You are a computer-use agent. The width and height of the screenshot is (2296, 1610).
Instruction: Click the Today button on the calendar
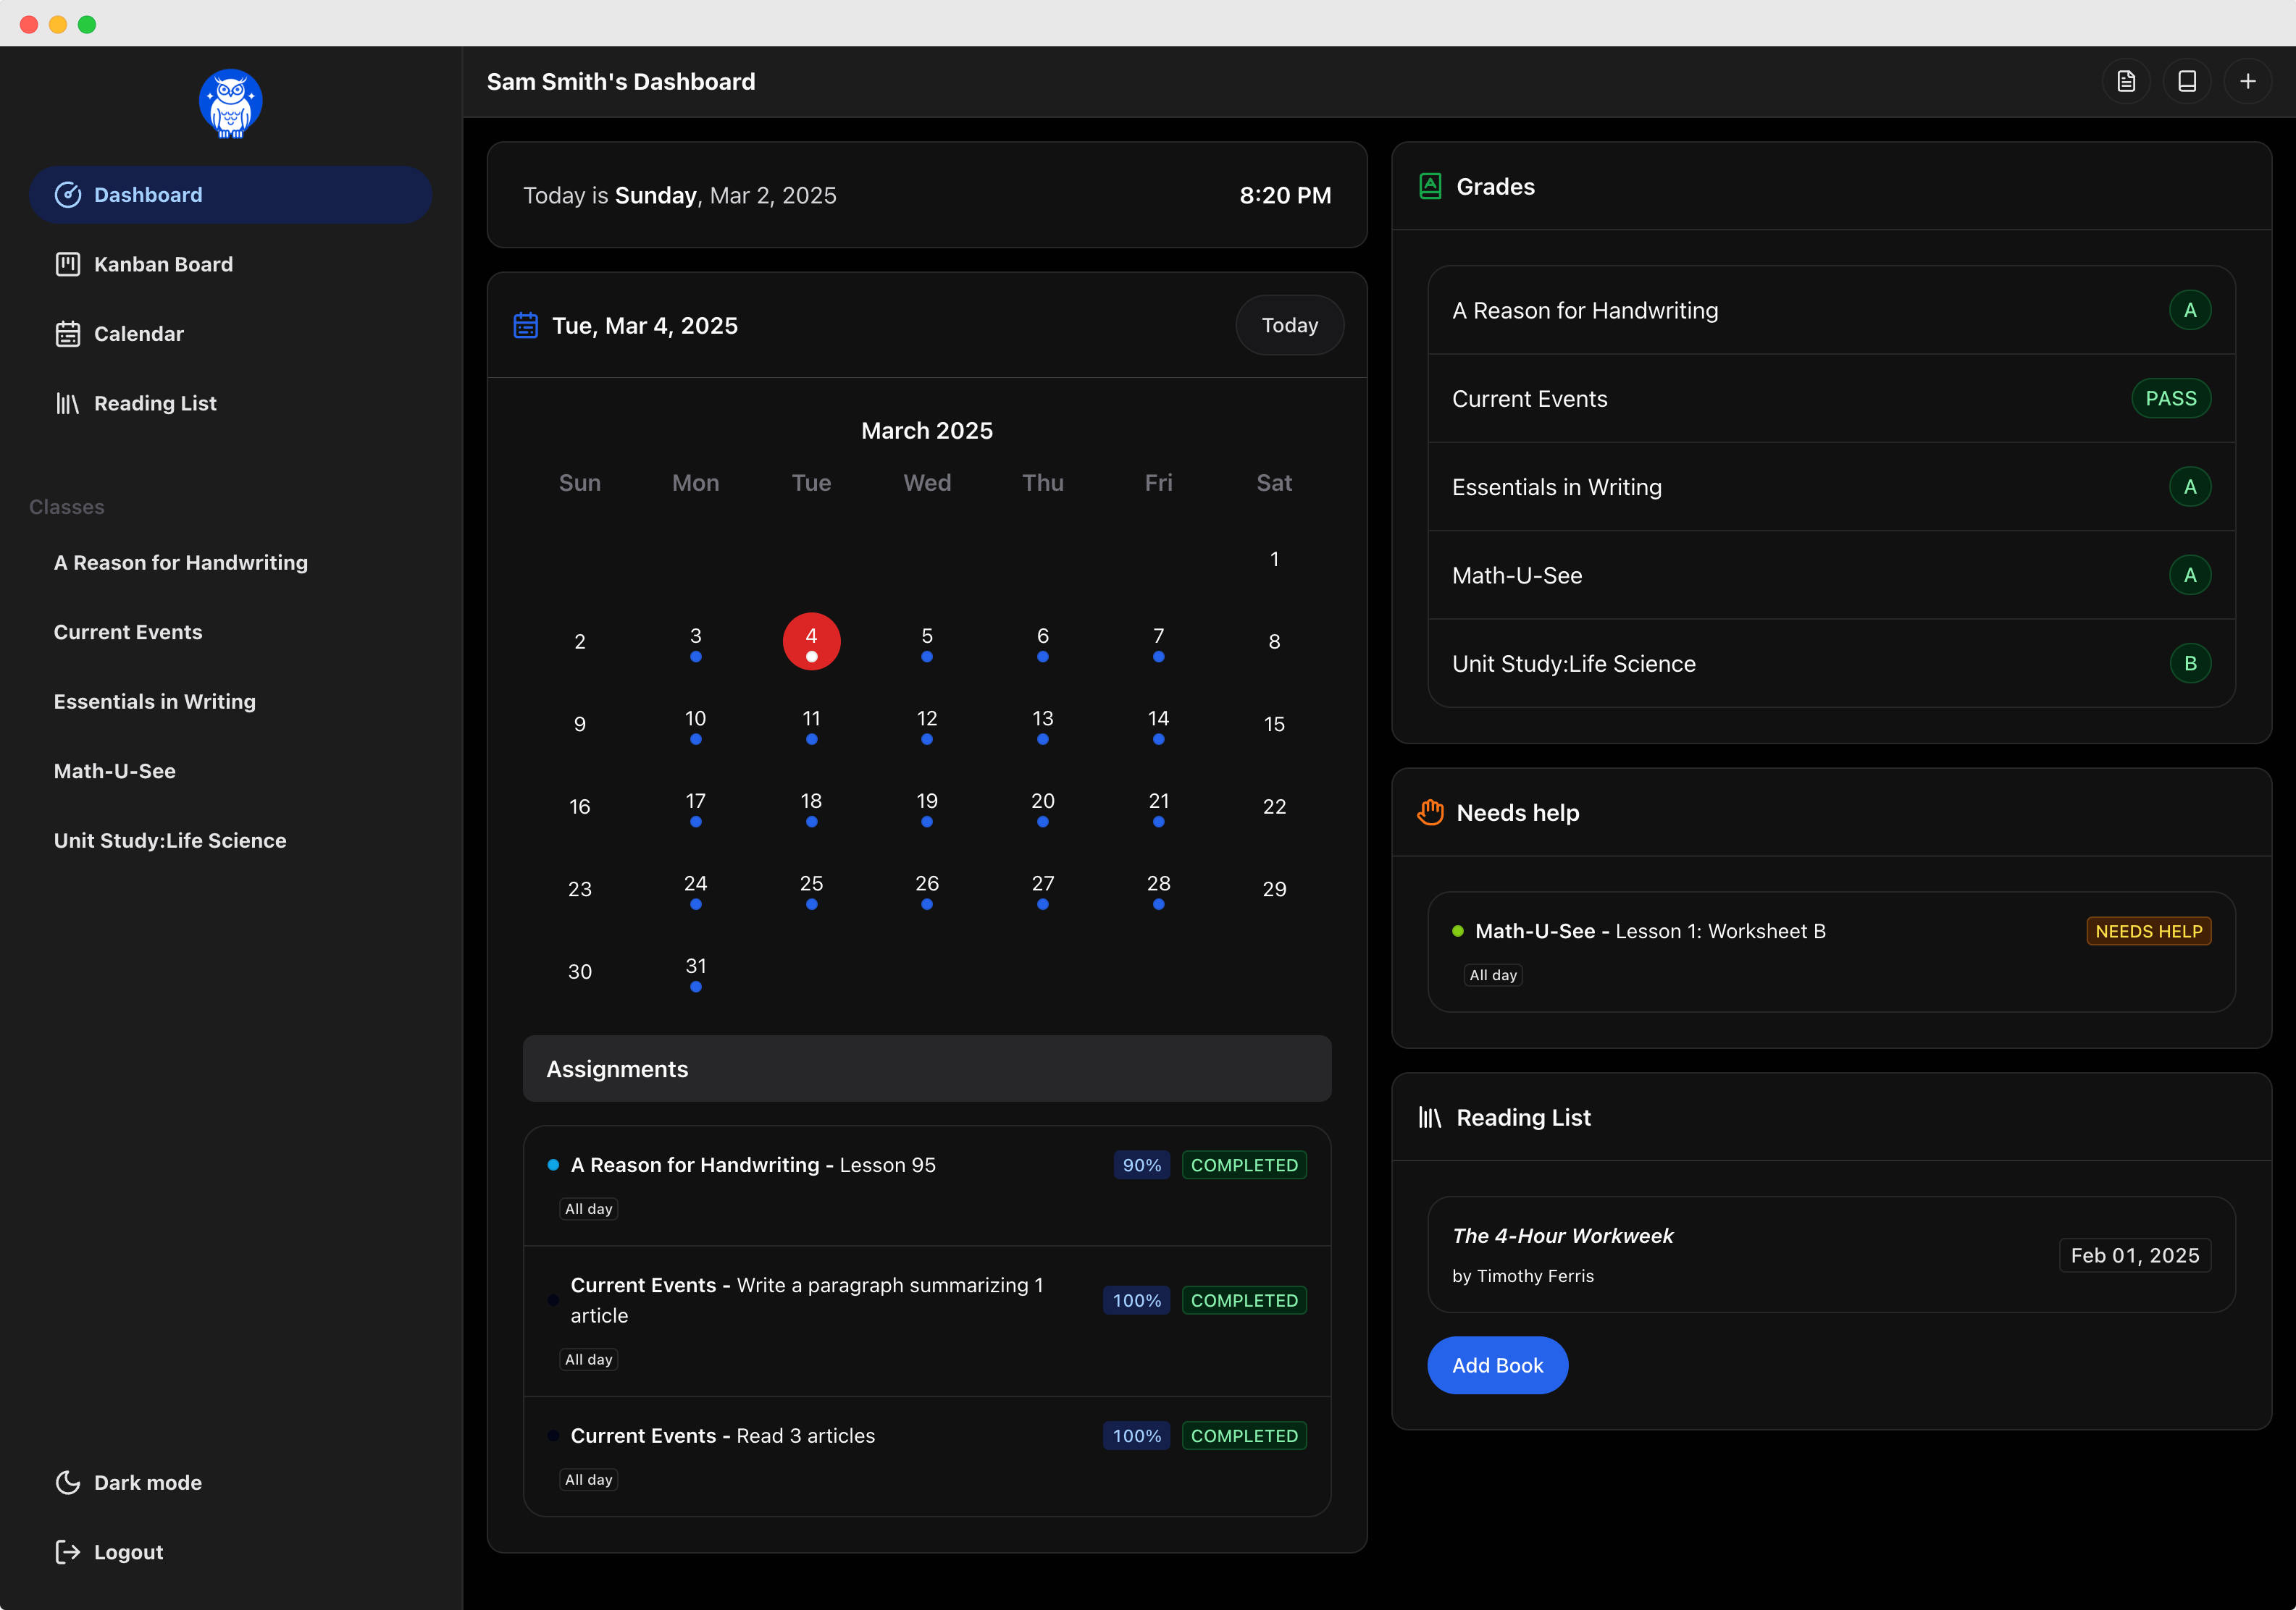[1289, 325]
